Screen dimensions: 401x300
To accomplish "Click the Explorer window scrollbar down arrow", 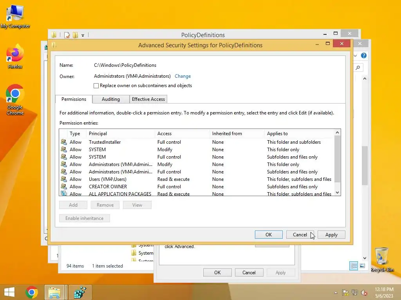I will click(x=365, y=258).
